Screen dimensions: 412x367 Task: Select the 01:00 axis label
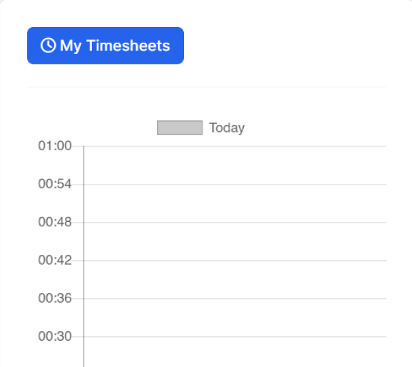55,146
